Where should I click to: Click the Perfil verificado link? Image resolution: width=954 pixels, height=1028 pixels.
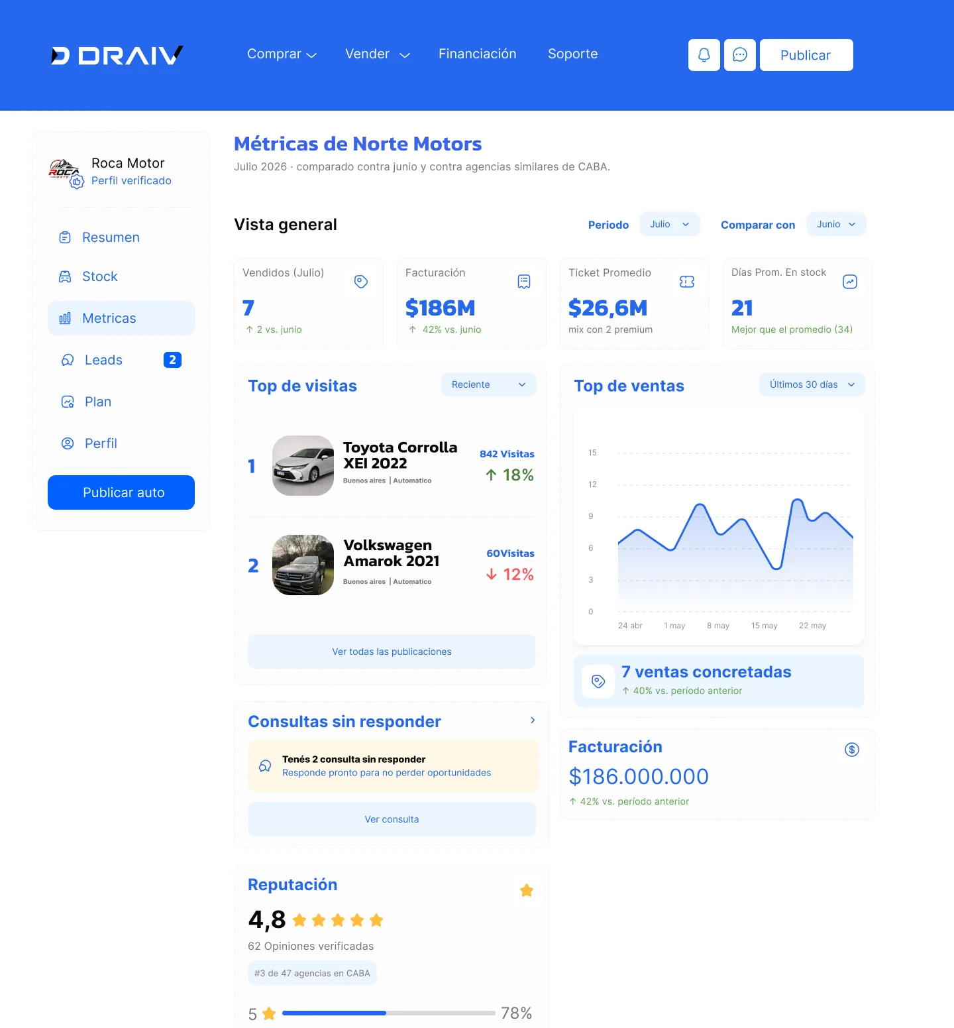pos(131,181)
